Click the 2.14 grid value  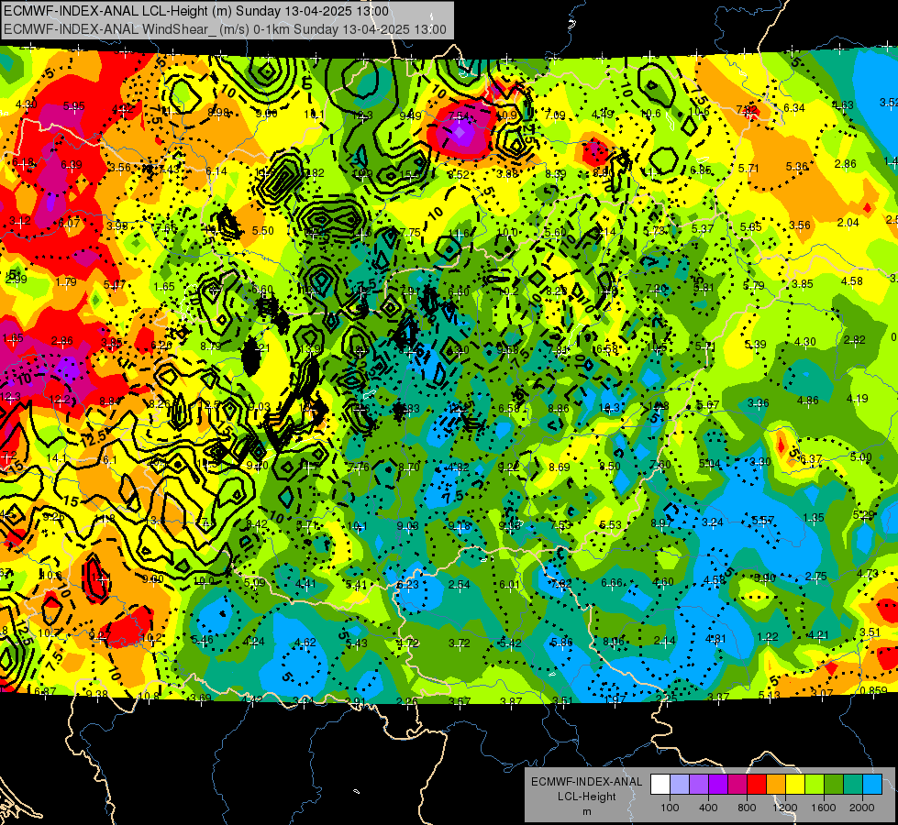point(664,641)
